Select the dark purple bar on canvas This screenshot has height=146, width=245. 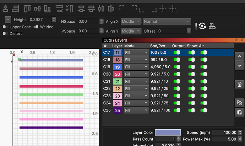tap(51, 128)
